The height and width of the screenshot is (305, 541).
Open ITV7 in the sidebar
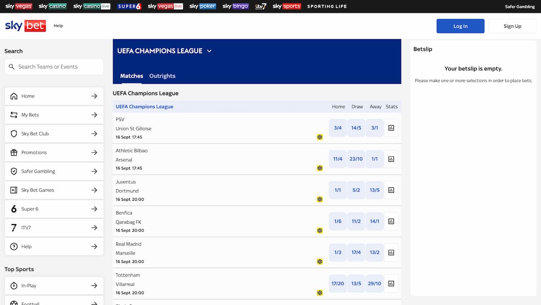click(54, 228)
